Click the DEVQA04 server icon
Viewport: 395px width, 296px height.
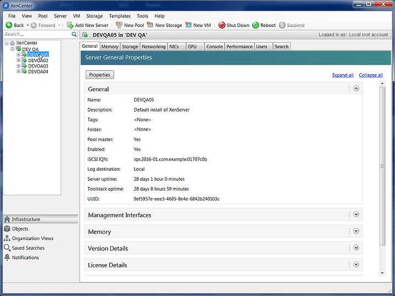tap(24, 71)
